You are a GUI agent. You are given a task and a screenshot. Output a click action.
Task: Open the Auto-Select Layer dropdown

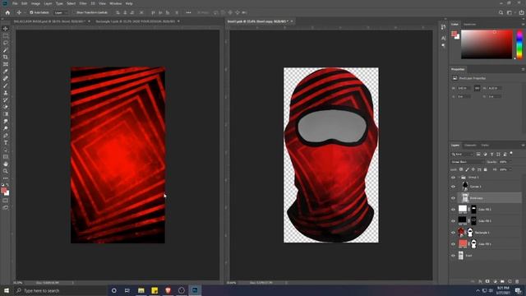point(61,12)
